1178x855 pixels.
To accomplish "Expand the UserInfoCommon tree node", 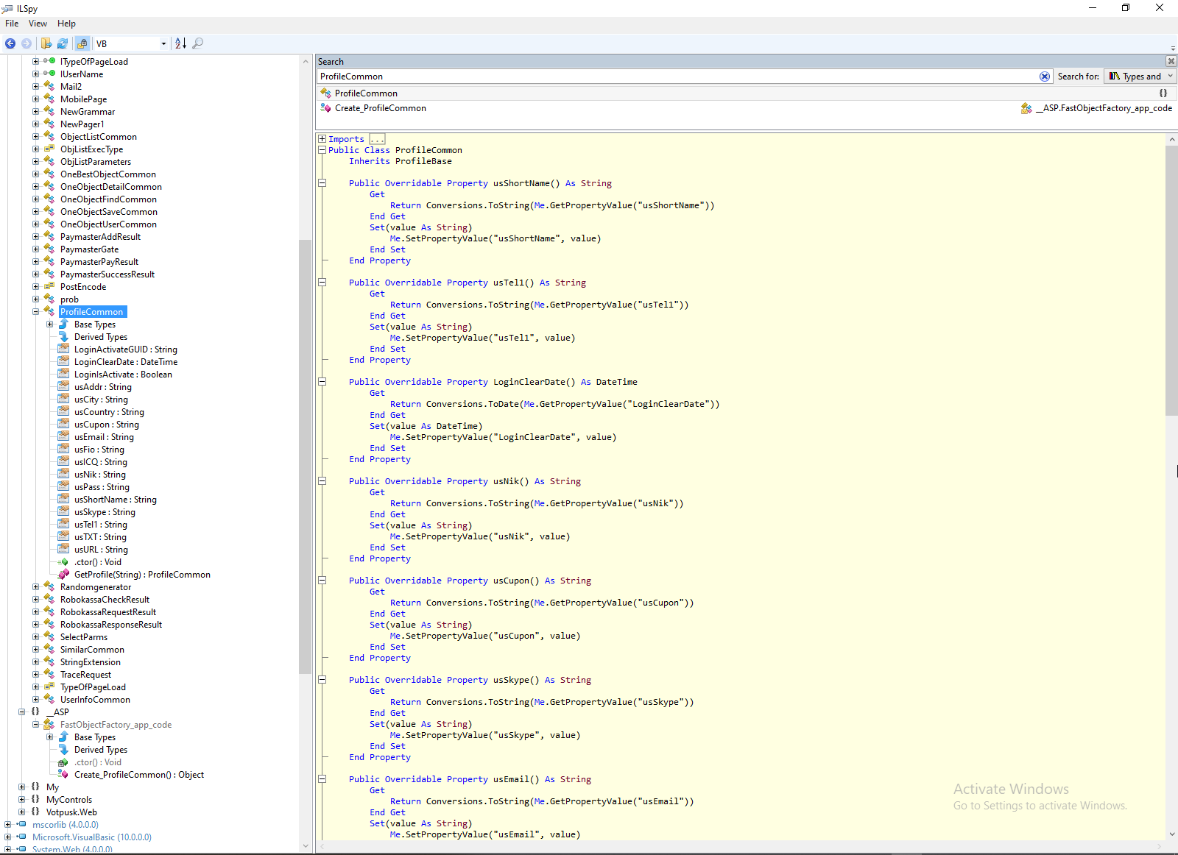I will click(x=35, y=700).
